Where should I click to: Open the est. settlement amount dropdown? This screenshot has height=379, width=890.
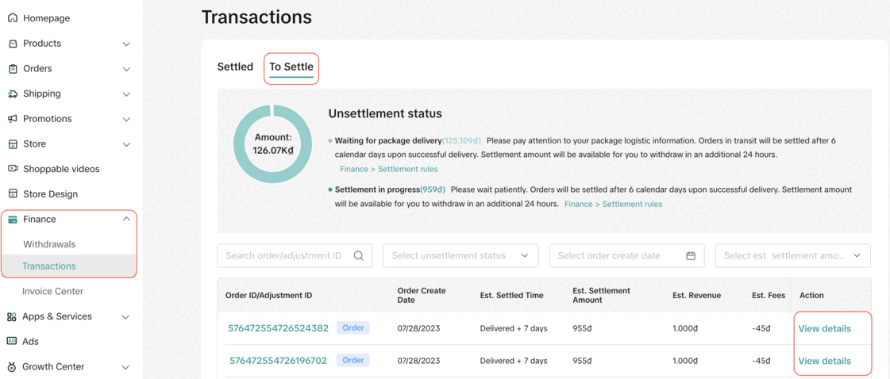792,256
